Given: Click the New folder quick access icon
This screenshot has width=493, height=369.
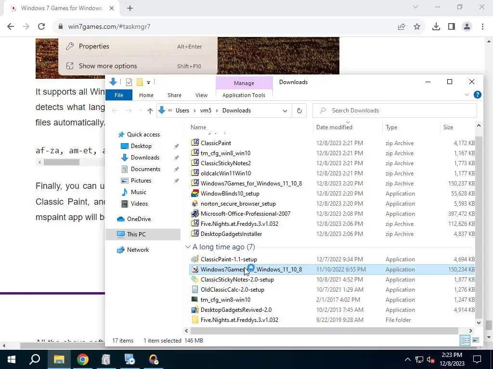Looking at the screenshot, I should (x=140, y=82).
